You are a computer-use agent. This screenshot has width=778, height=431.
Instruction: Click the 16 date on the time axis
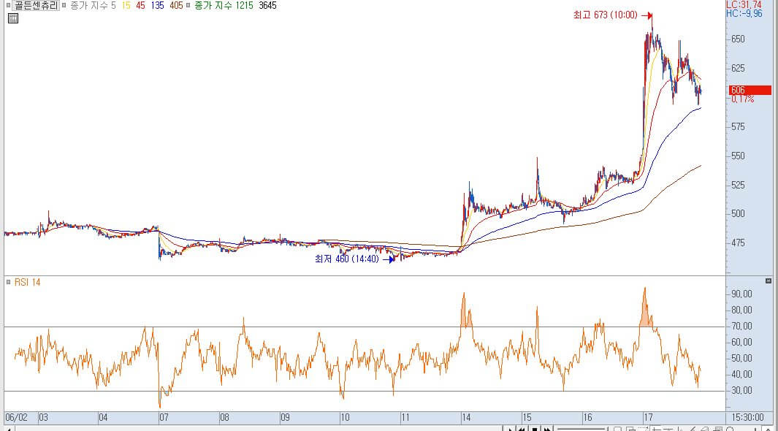tap(587, 418)
